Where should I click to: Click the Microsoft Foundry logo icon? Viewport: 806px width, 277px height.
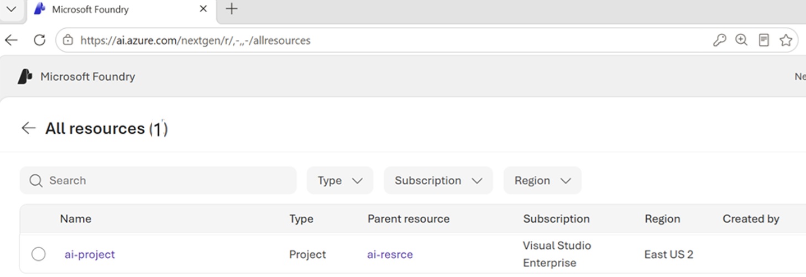25,76
